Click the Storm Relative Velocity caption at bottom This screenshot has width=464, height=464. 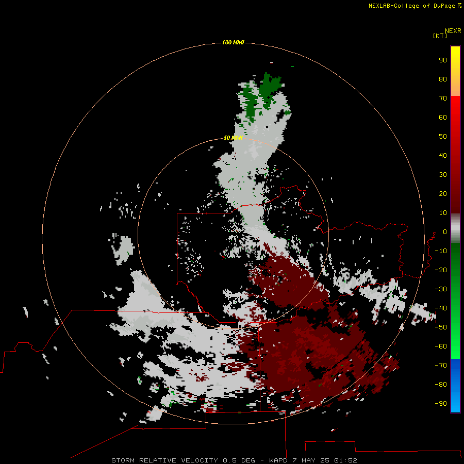pos(234,460)
